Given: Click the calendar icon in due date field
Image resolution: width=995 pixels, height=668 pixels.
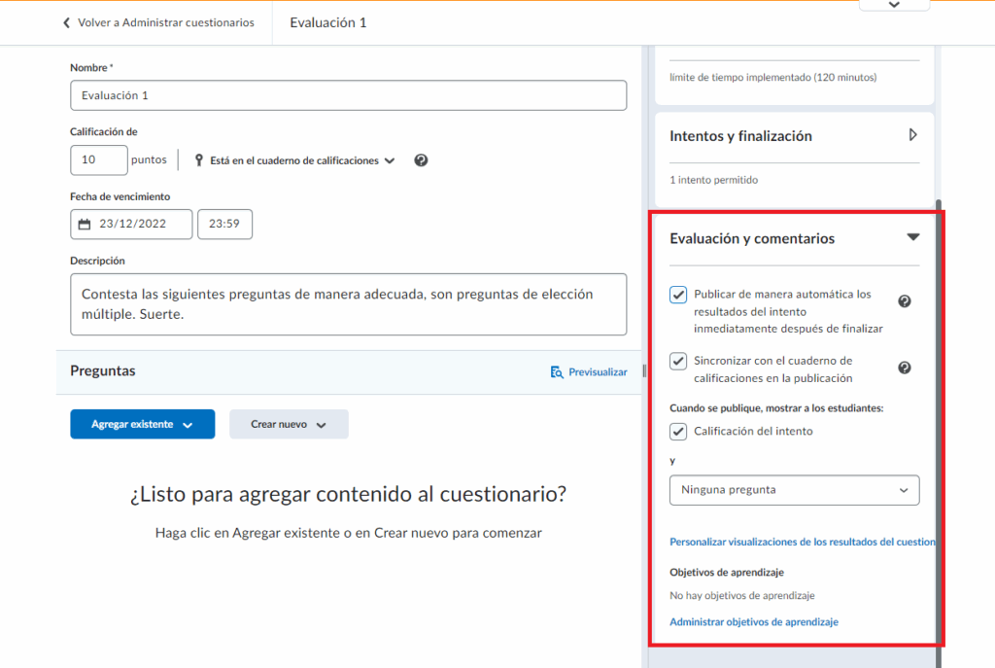Looking at the screenshot, I should pyautogui.click(x=85, y=224).
